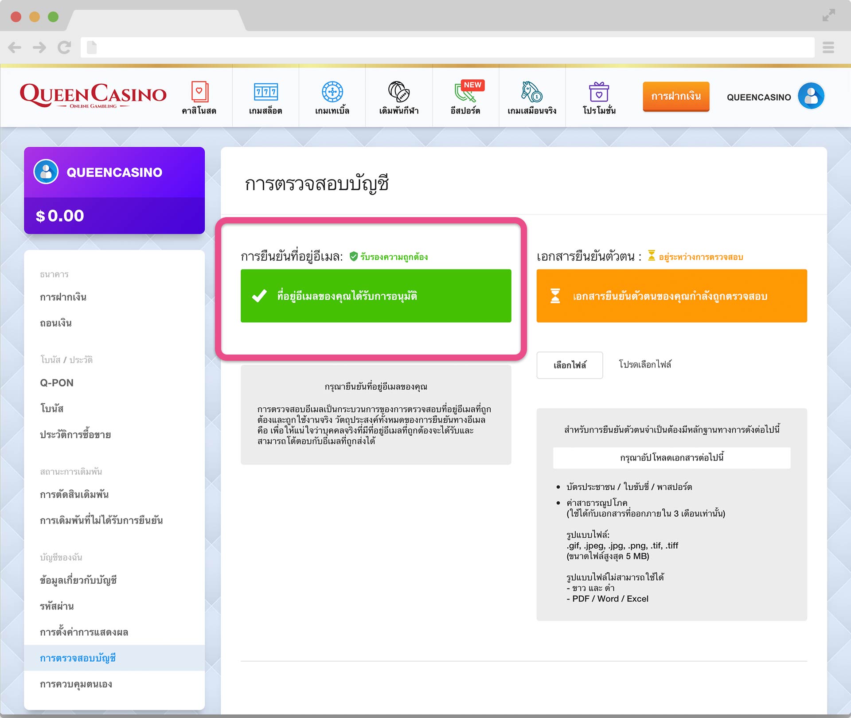Click the browser back arrow
851x718 pixels.
(x=14, y=47)
